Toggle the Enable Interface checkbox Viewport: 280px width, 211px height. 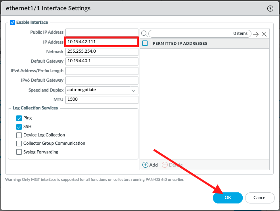(12, 23)
